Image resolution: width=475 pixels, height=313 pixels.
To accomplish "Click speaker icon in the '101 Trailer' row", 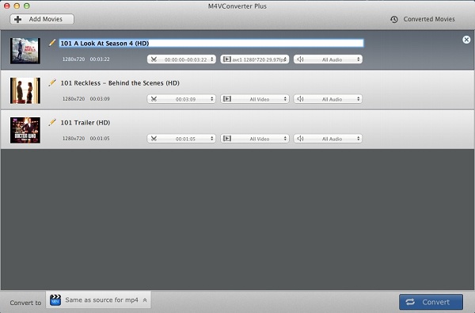I will coord(300,139).
